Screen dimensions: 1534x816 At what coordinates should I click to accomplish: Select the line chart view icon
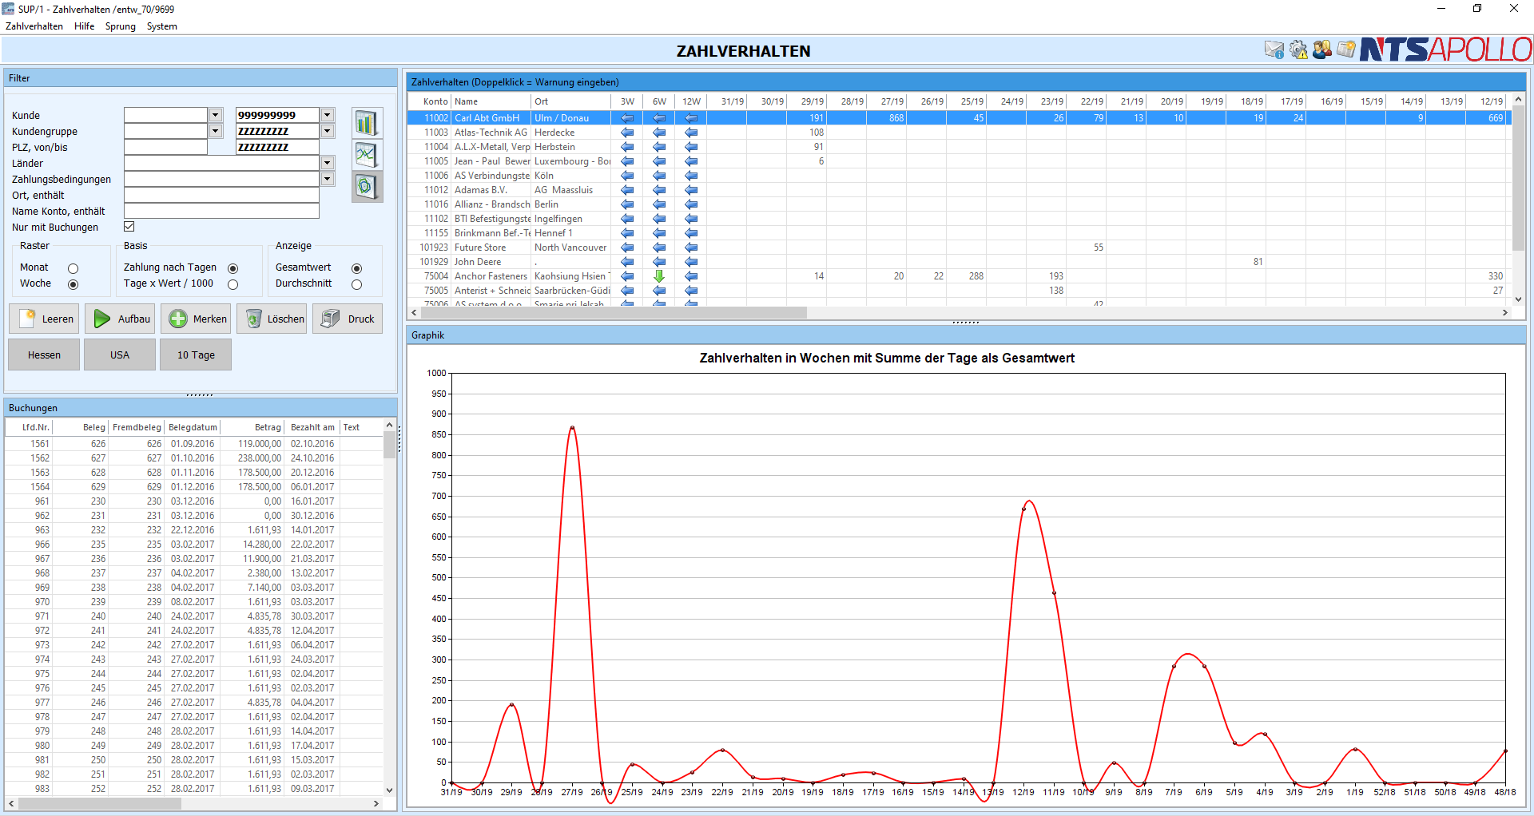(367, 155)
